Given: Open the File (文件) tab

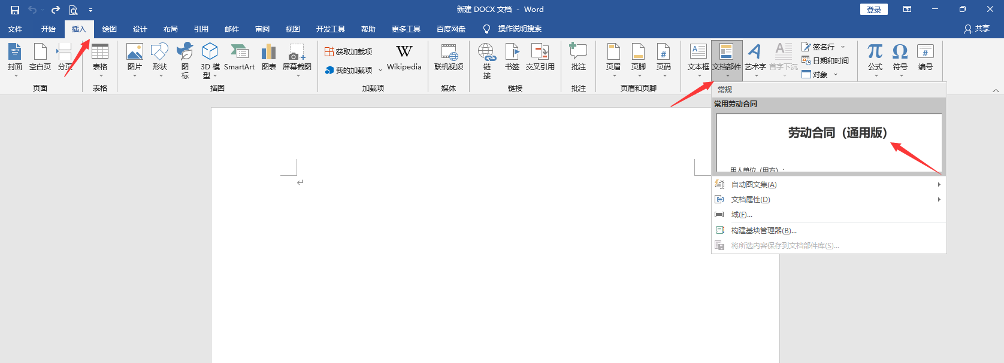Looking at the screenshot, I should click(x=15, y=29).
